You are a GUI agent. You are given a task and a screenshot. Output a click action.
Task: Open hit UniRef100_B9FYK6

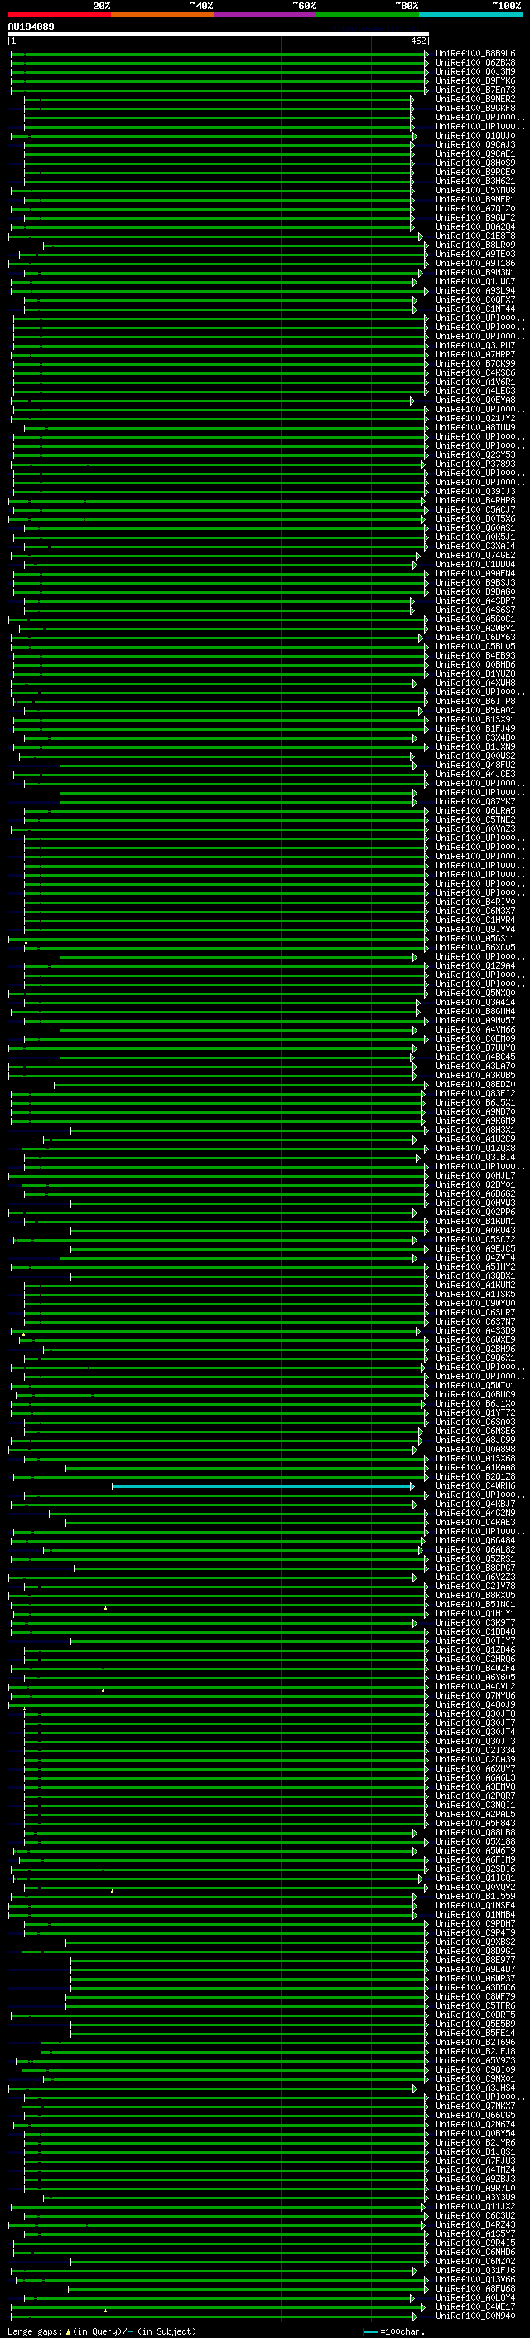(475, 80)
